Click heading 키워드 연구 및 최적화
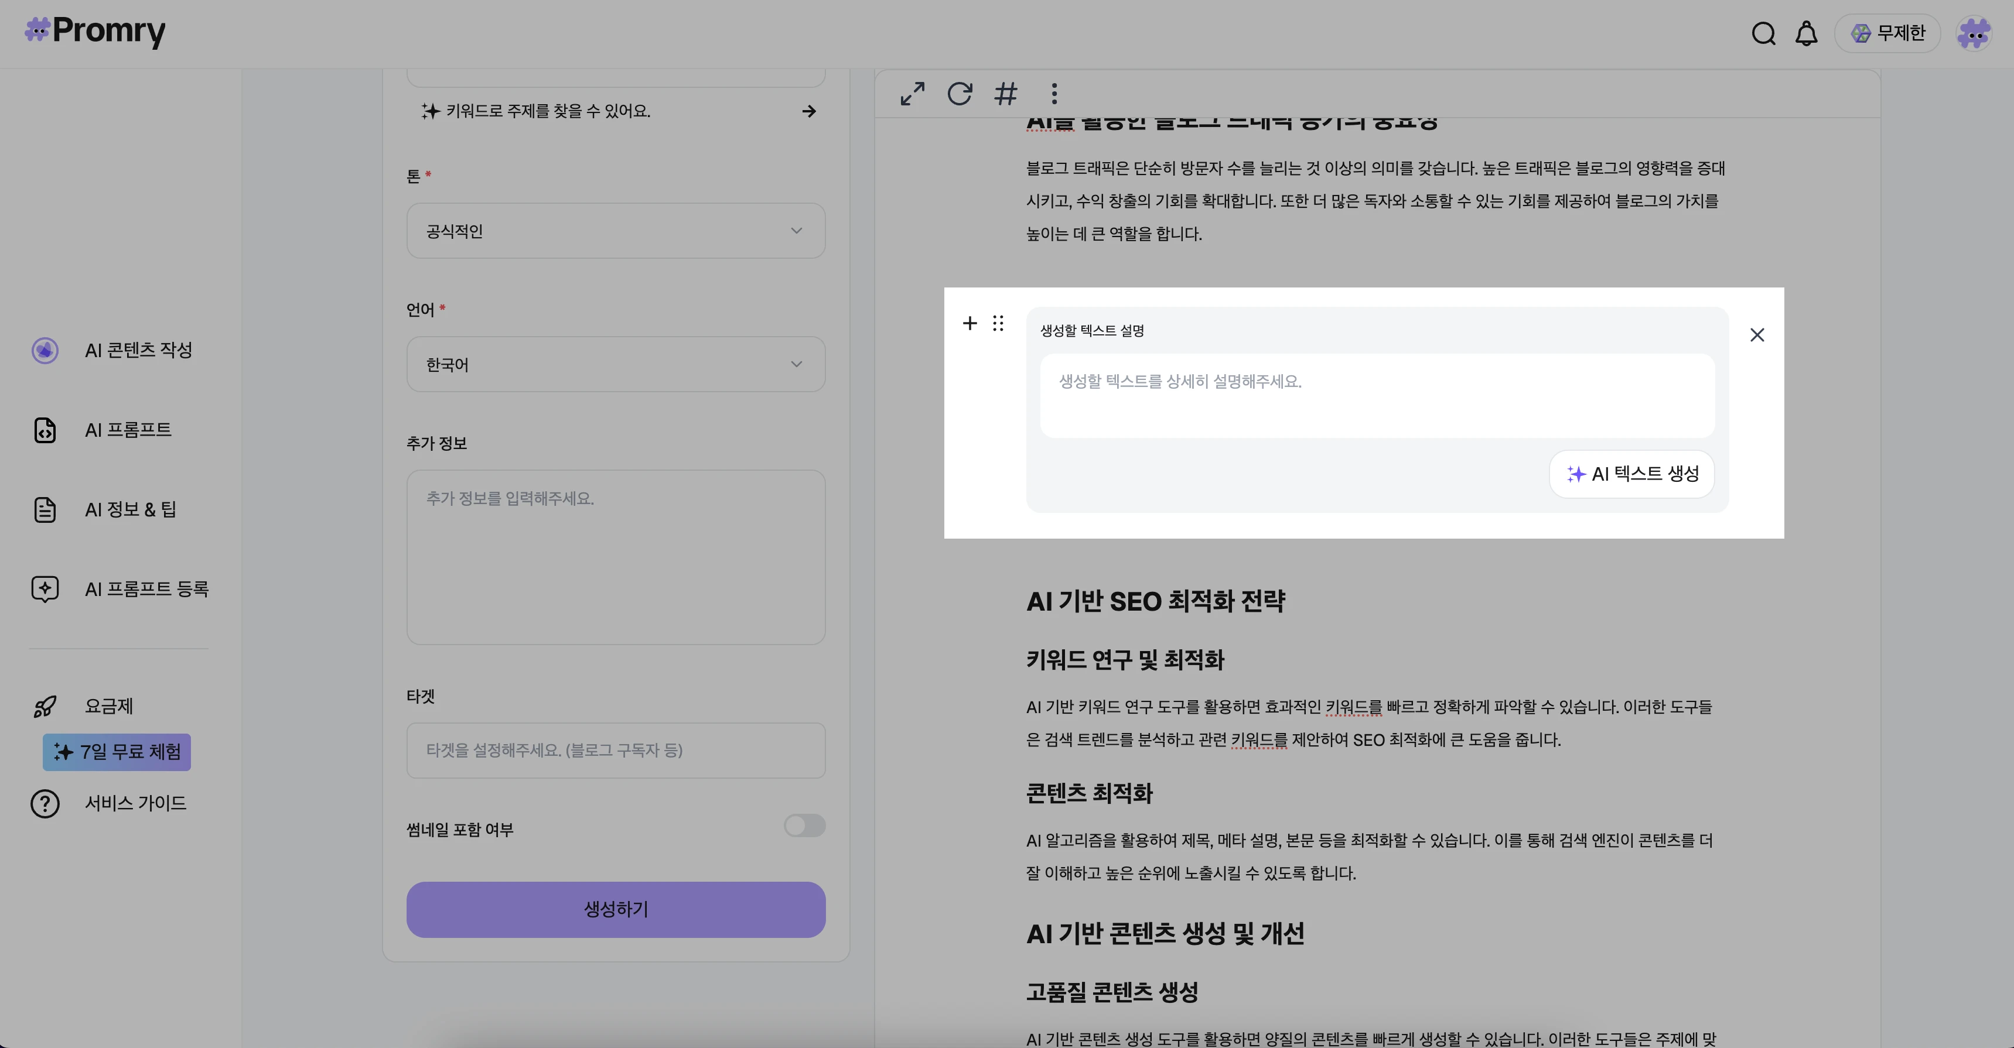The width and height of the screenshot is (2014, 1048). pos(1124,660)
